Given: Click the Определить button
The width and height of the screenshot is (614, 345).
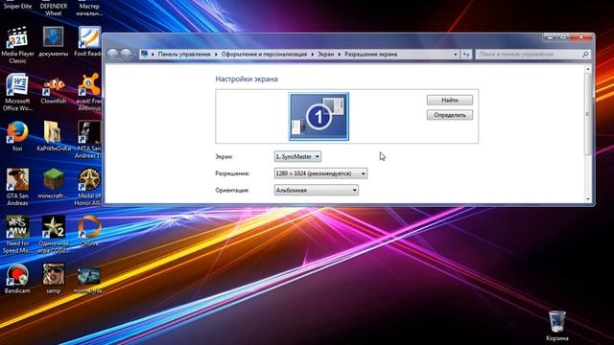Looking at the screenshot, I should click(450, 115).
